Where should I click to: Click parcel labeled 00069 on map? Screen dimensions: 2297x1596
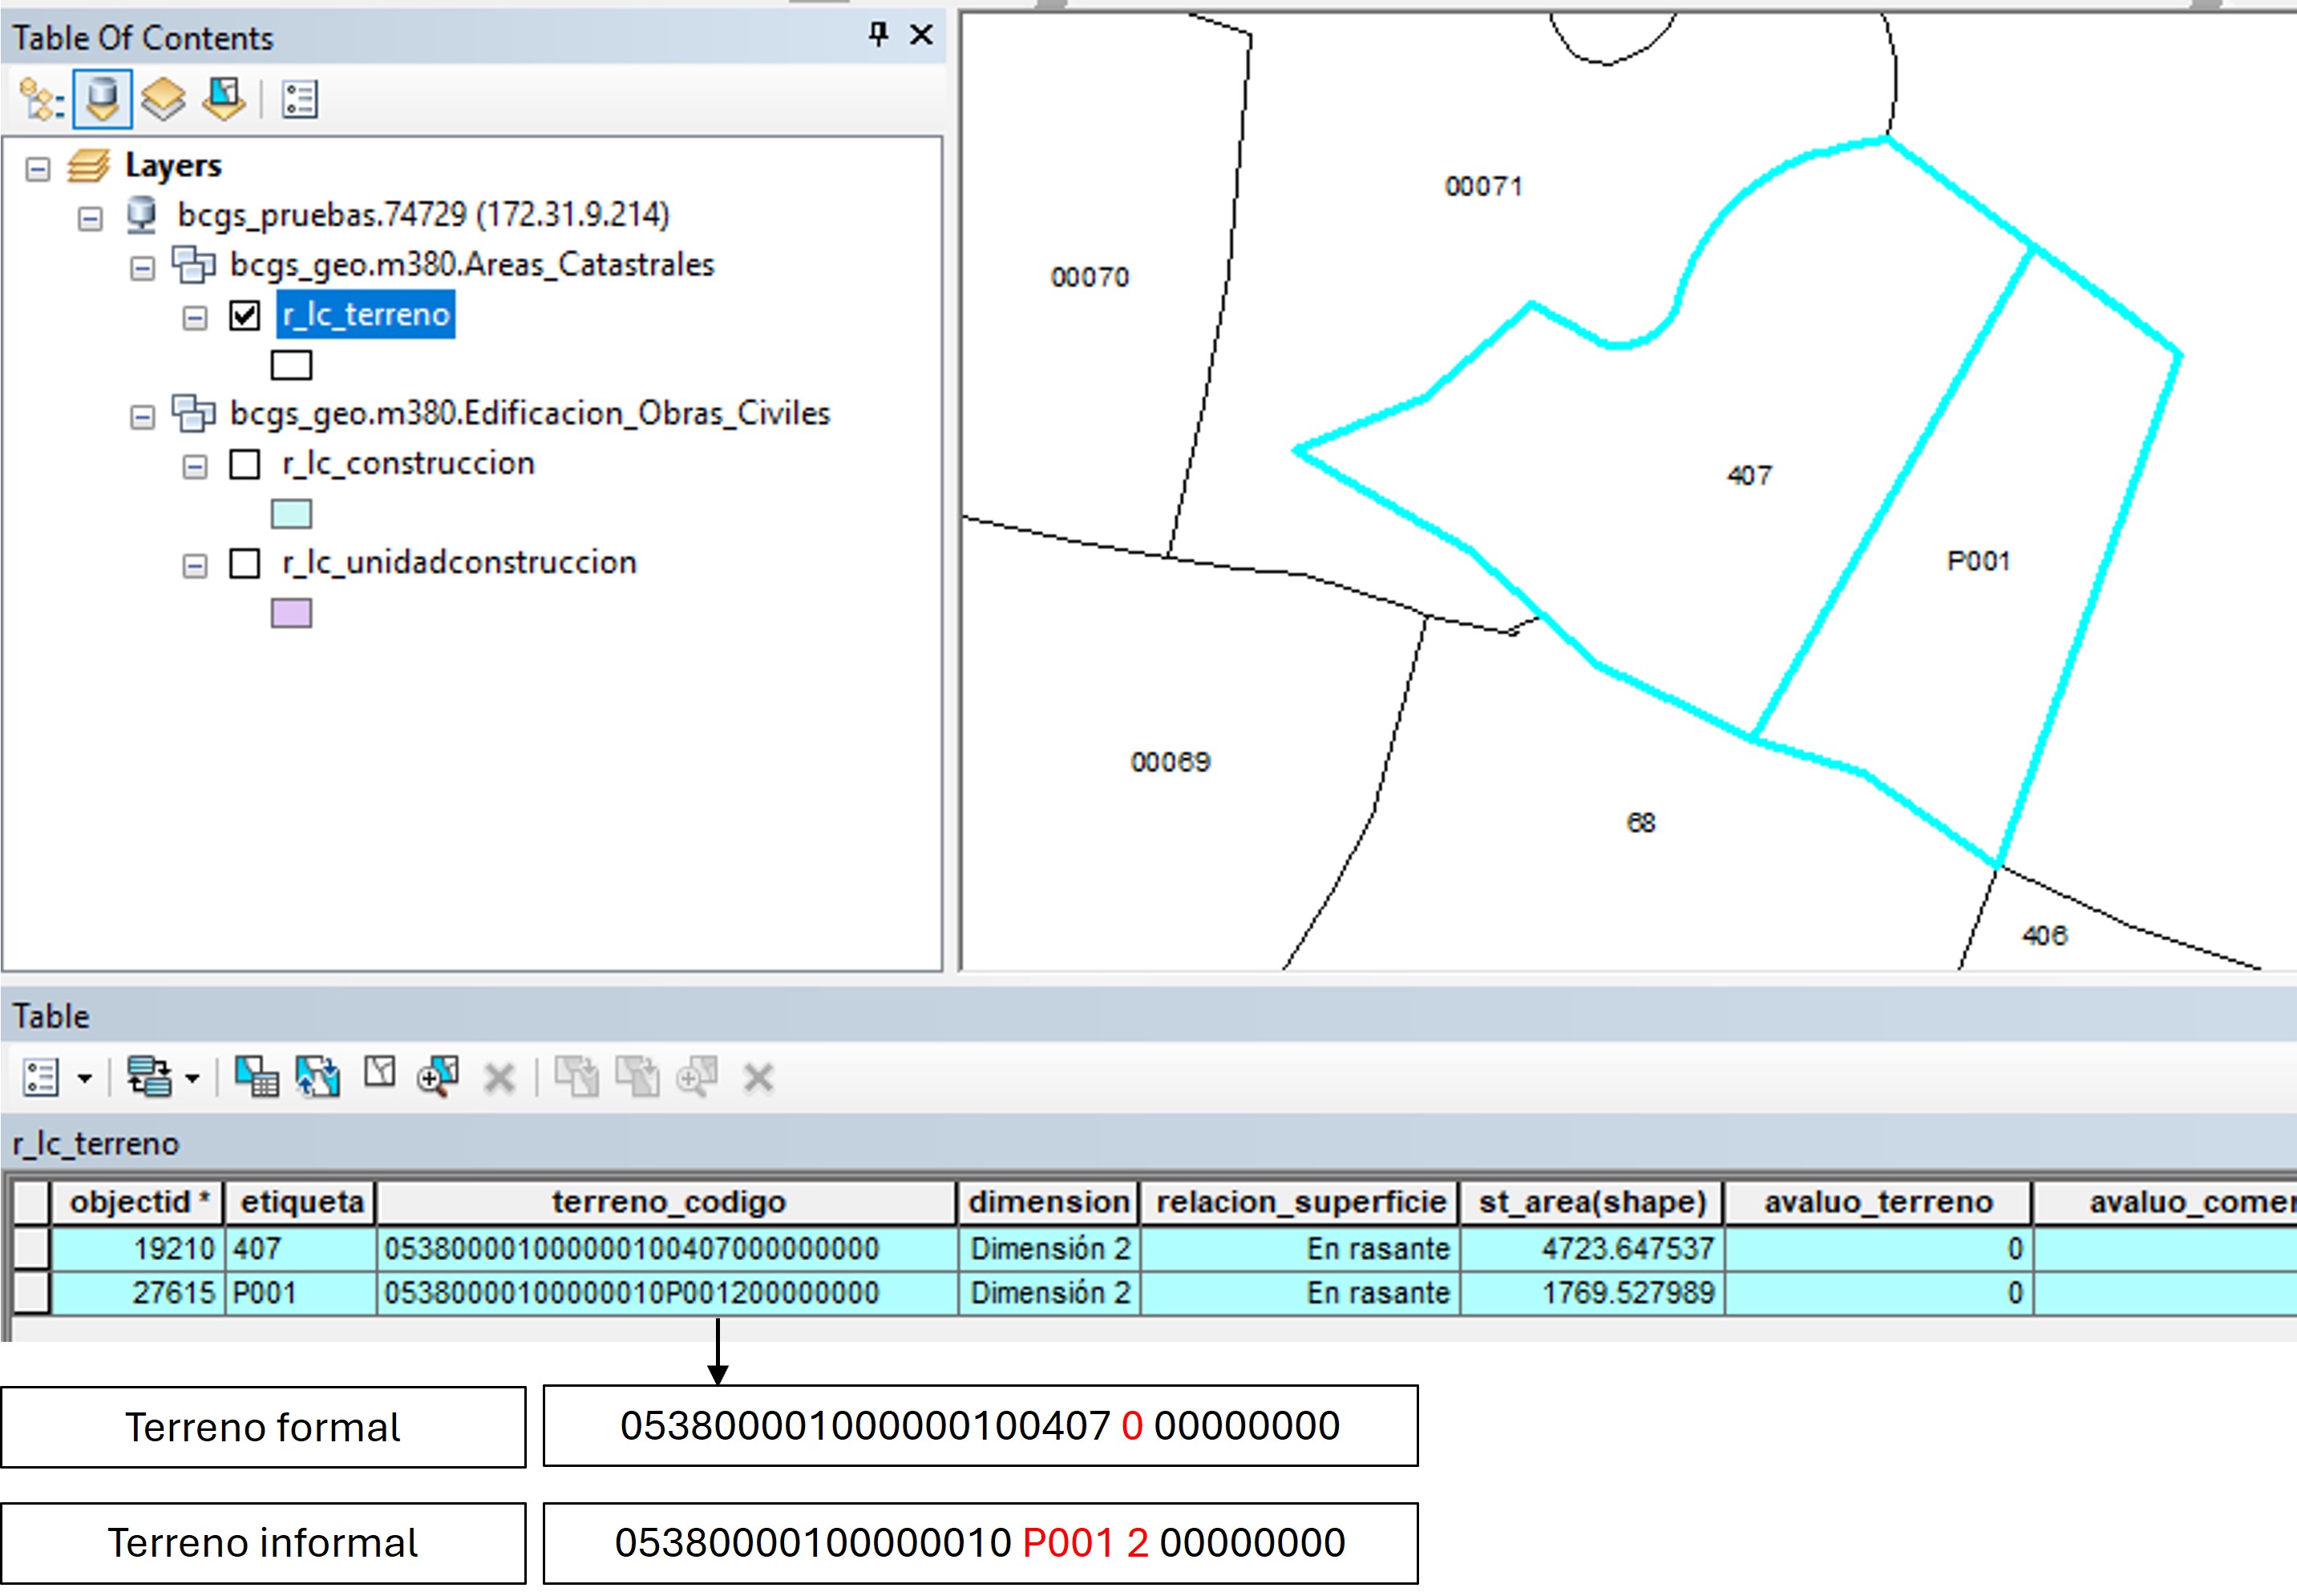click(x=1170, y=762)
